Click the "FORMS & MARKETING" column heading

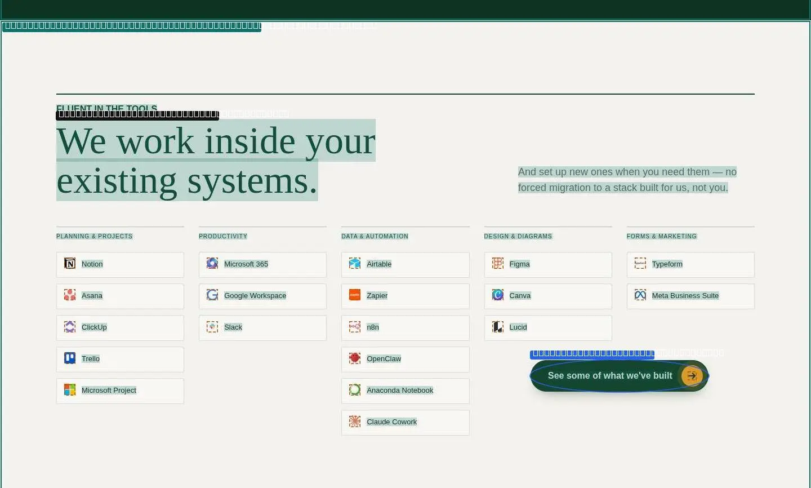662,236
